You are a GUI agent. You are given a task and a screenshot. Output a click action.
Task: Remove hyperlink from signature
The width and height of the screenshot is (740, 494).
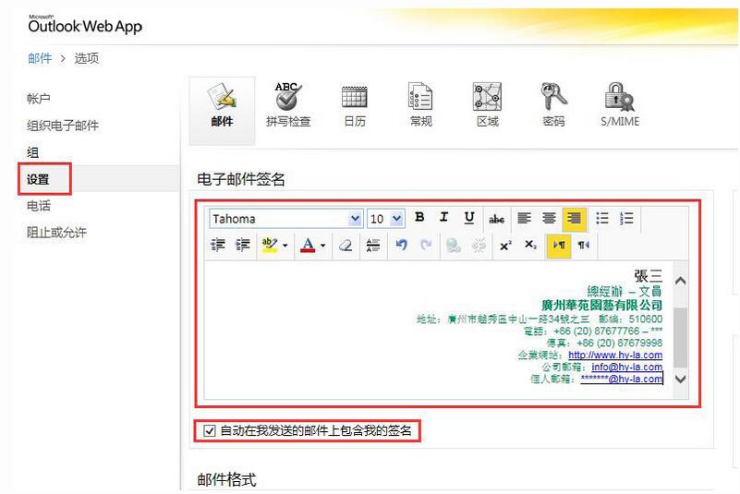click(x=479, y=246)
